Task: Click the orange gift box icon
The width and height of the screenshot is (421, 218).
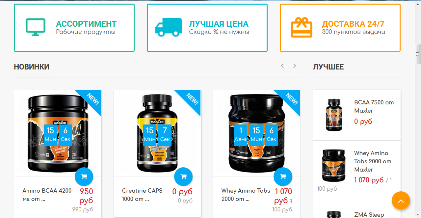Action: click(301, 27)
